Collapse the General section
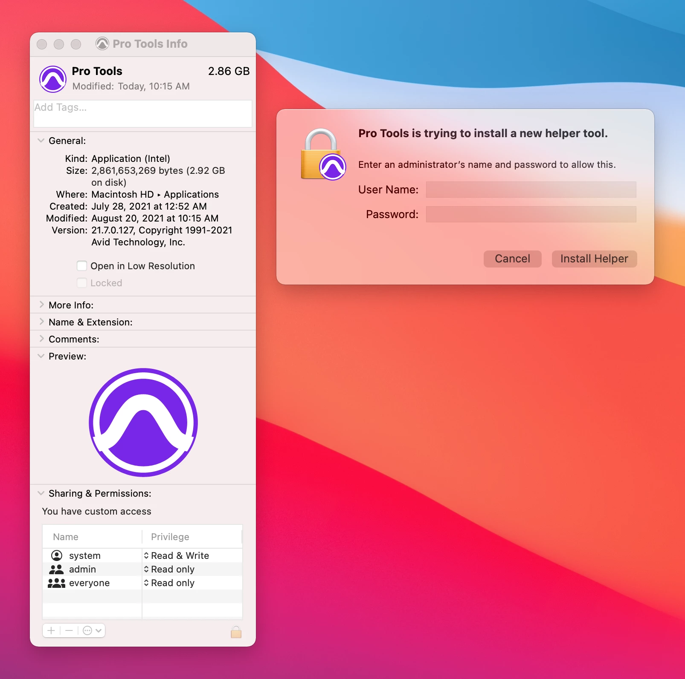This screenshot has height=679, width=685. [x=41, y=141]
